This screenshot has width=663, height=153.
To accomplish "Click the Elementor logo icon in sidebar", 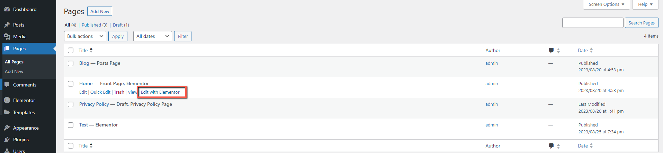I will point(7,100).
